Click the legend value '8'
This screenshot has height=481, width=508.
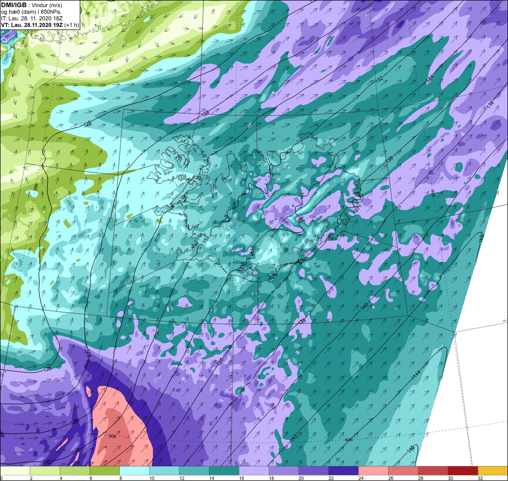[x=120, y=478]
